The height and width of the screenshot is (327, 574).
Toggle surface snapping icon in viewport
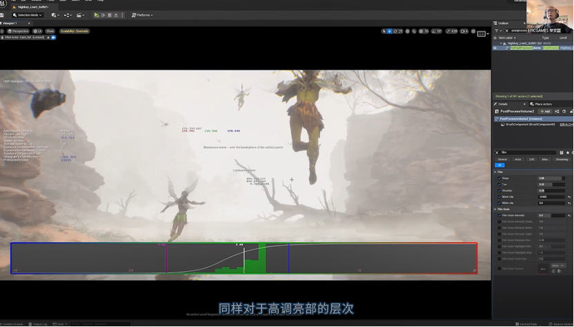click(415, 32)
